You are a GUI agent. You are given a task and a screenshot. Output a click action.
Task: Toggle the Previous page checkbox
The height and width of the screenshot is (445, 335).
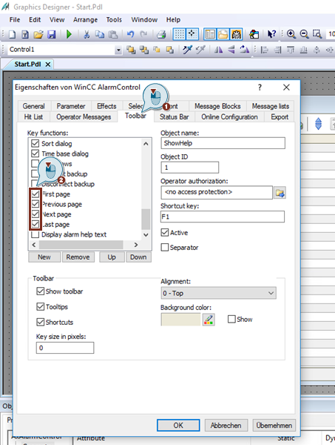click(35, 204)
